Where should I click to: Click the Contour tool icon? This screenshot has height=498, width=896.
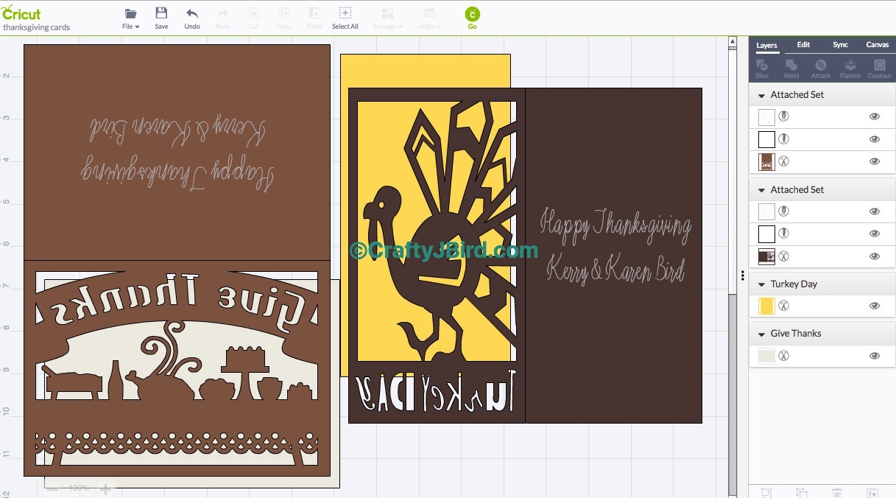[879, 66]
